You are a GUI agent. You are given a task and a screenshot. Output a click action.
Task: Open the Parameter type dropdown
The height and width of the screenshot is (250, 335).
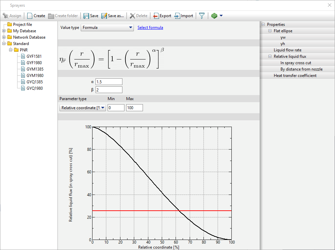[x=82, y=108]
